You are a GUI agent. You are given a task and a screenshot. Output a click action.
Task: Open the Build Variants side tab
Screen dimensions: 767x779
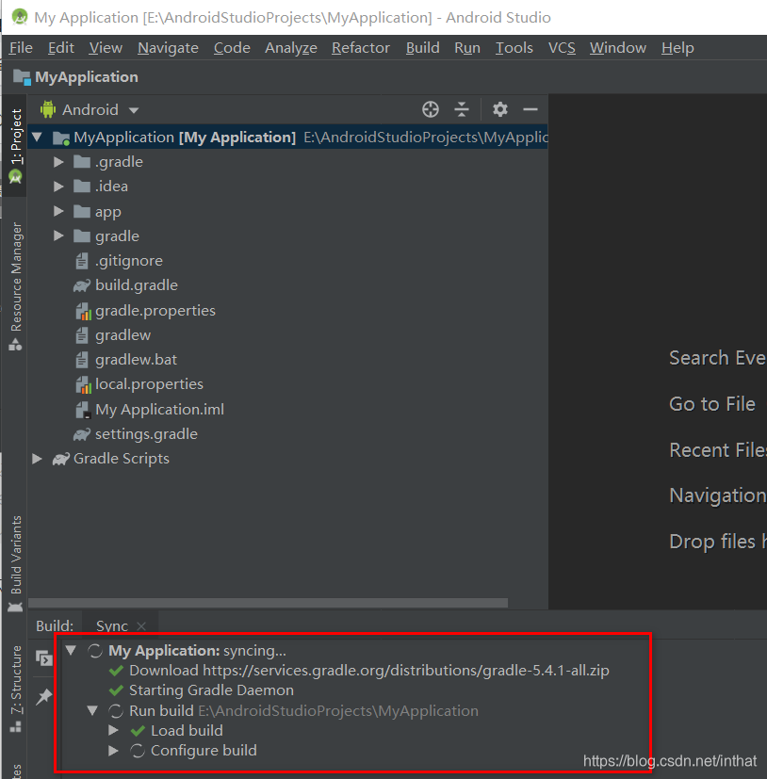point(16,563)
